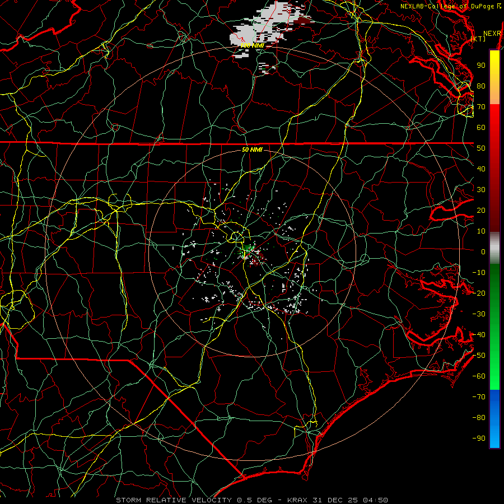This screenshot has height=504, width=504.
Task: Click the 60 value on the velocity scale
Action: (481, 127)
